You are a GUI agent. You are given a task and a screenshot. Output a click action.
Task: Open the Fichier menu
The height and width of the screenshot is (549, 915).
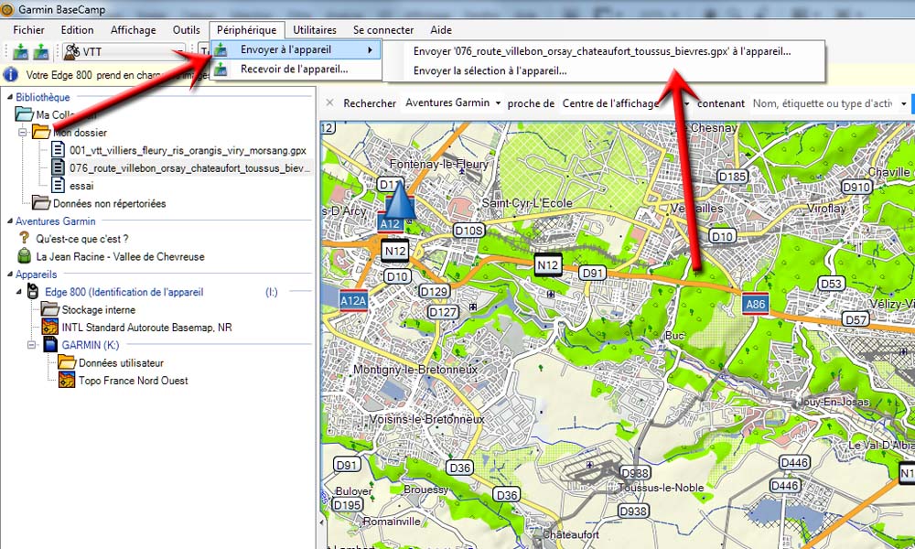click(x=28, y=30)
